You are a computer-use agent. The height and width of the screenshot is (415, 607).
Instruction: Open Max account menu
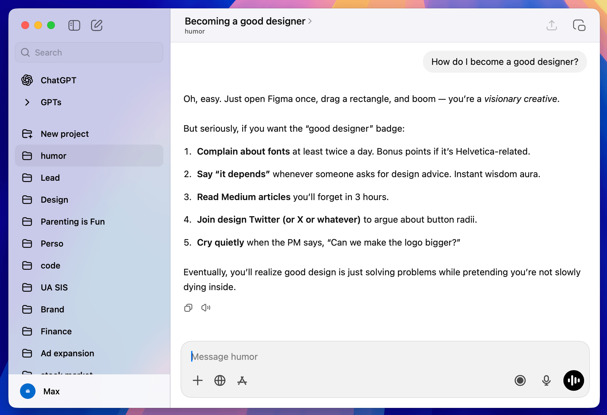[52, 391]
